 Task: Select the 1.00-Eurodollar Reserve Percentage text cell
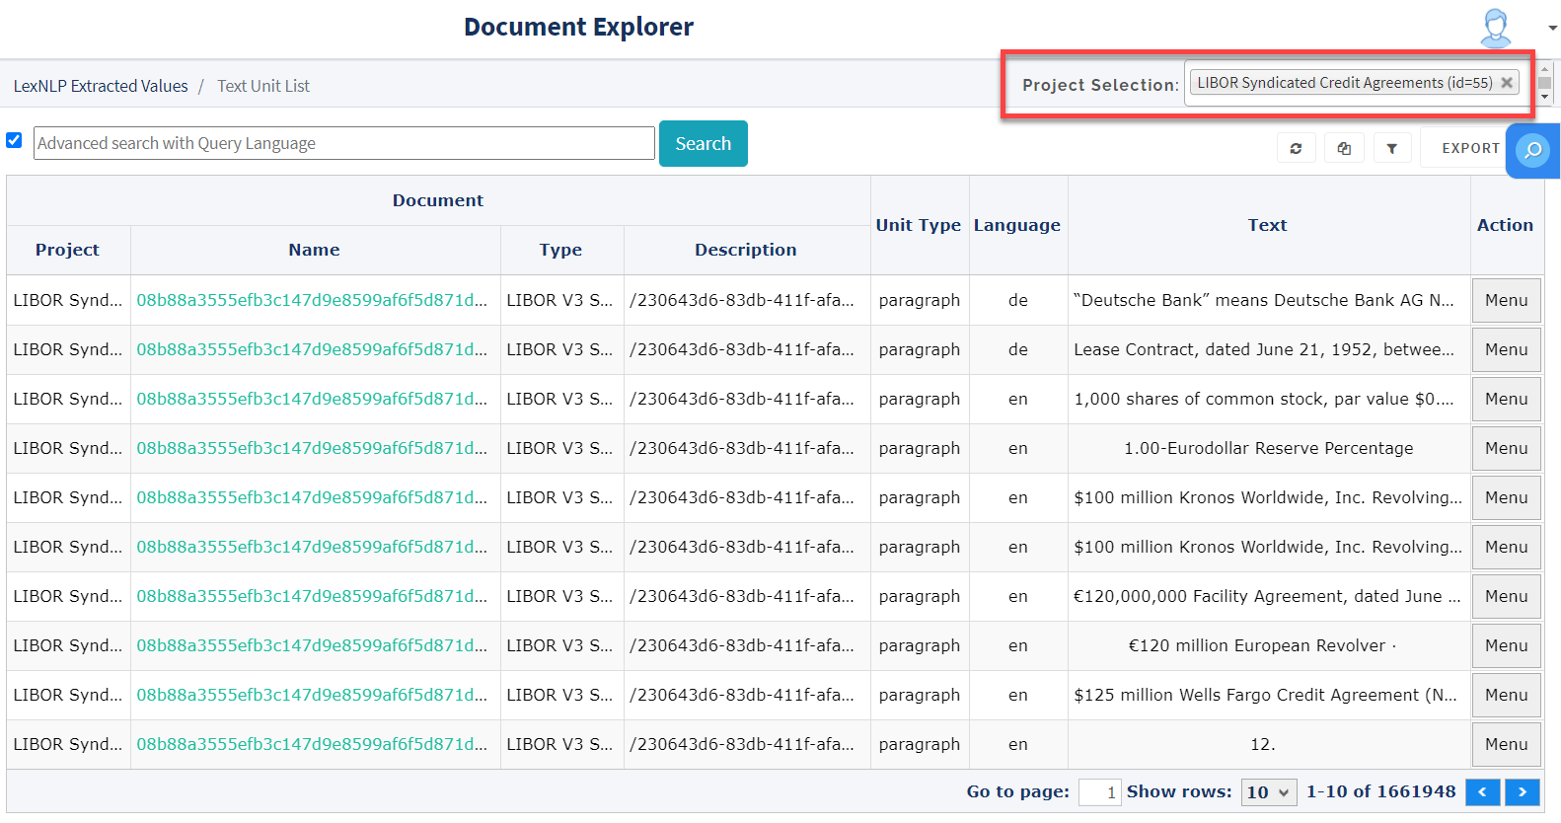1269,448
